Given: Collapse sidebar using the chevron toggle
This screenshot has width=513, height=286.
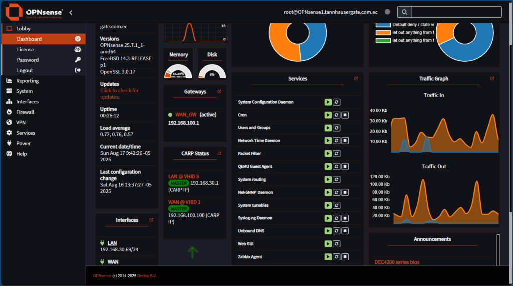Looking at the screenshot, I should pos(71,12).
